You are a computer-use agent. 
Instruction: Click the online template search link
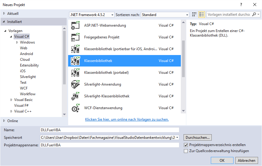(127, 119)
